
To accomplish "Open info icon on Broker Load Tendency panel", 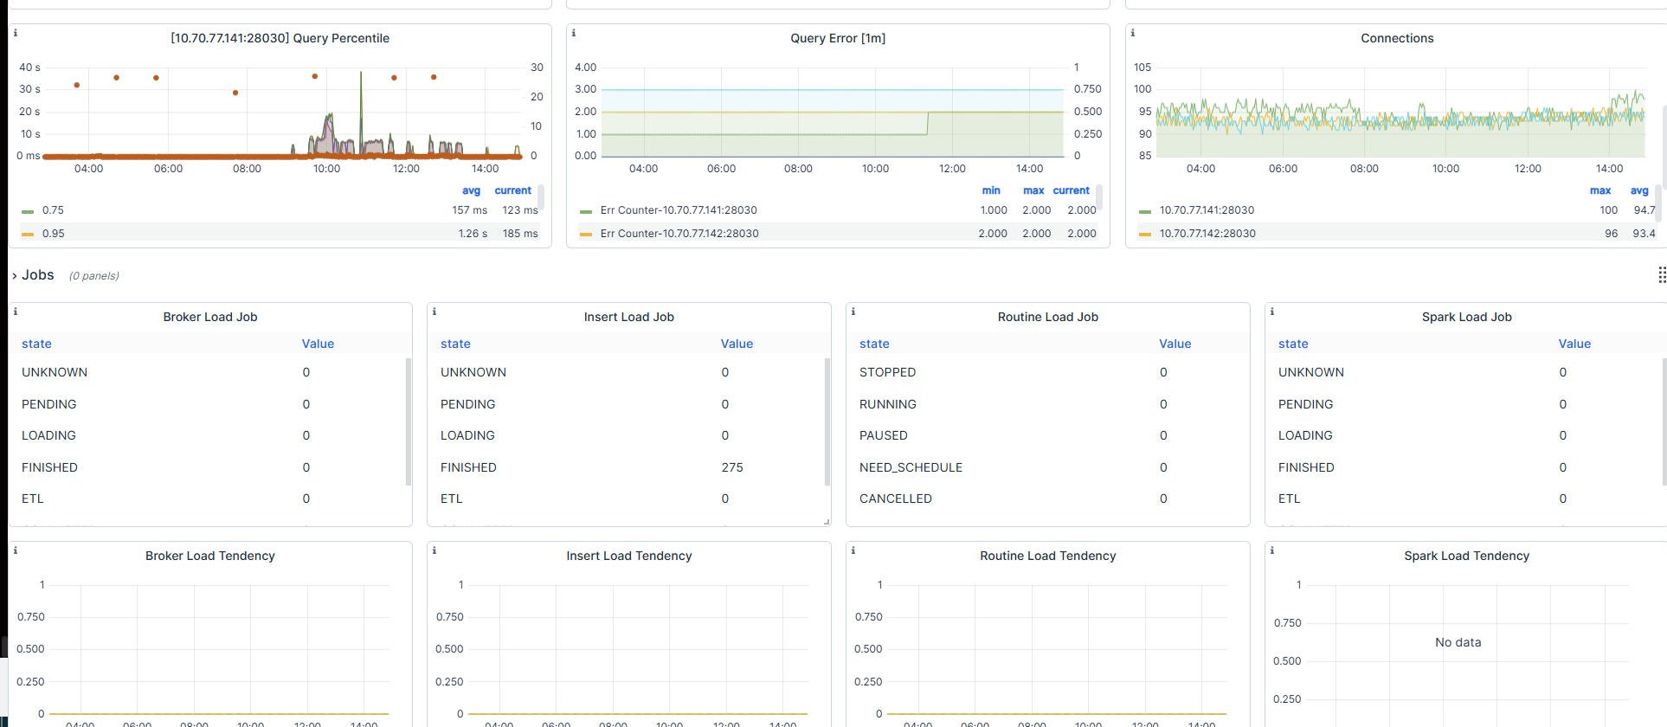I will [16, 550].
